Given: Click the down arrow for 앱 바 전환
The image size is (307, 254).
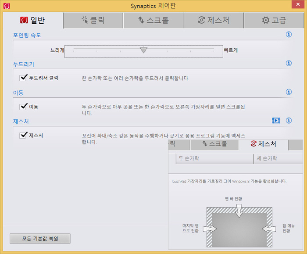Looking at the screenshot, I should click(239, 211).
